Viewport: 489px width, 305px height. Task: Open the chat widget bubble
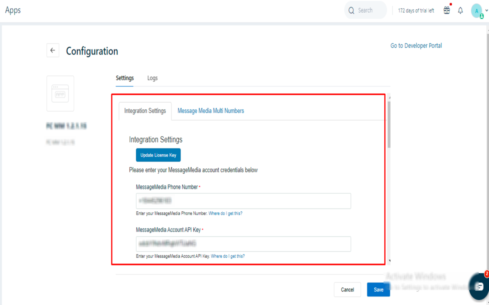pyautogui.click(x=479, y=286)
